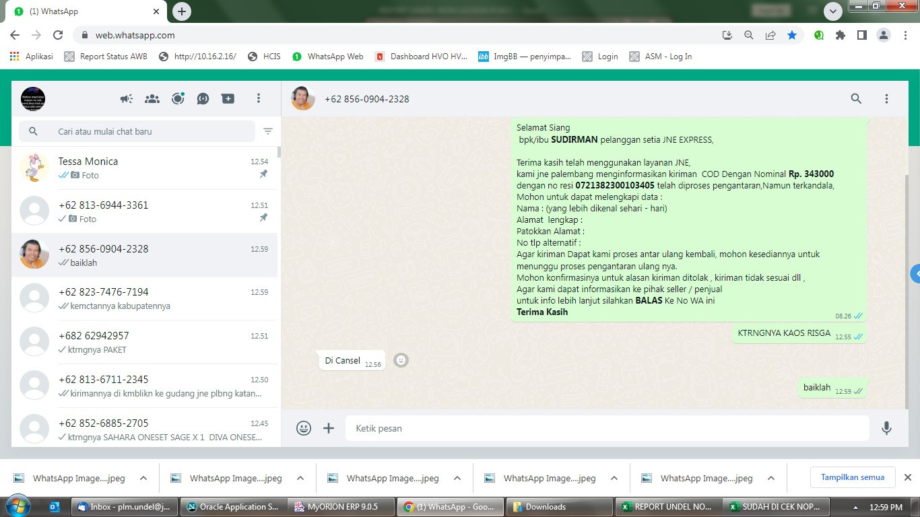The height and width of the screenshot is (517, 920).
Task: Open the zoom magnifier in address bar
Action: pyautogui.click(x=748, y=35)
